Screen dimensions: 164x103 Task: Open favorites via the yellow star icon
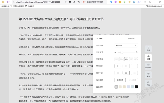[130, 2]
